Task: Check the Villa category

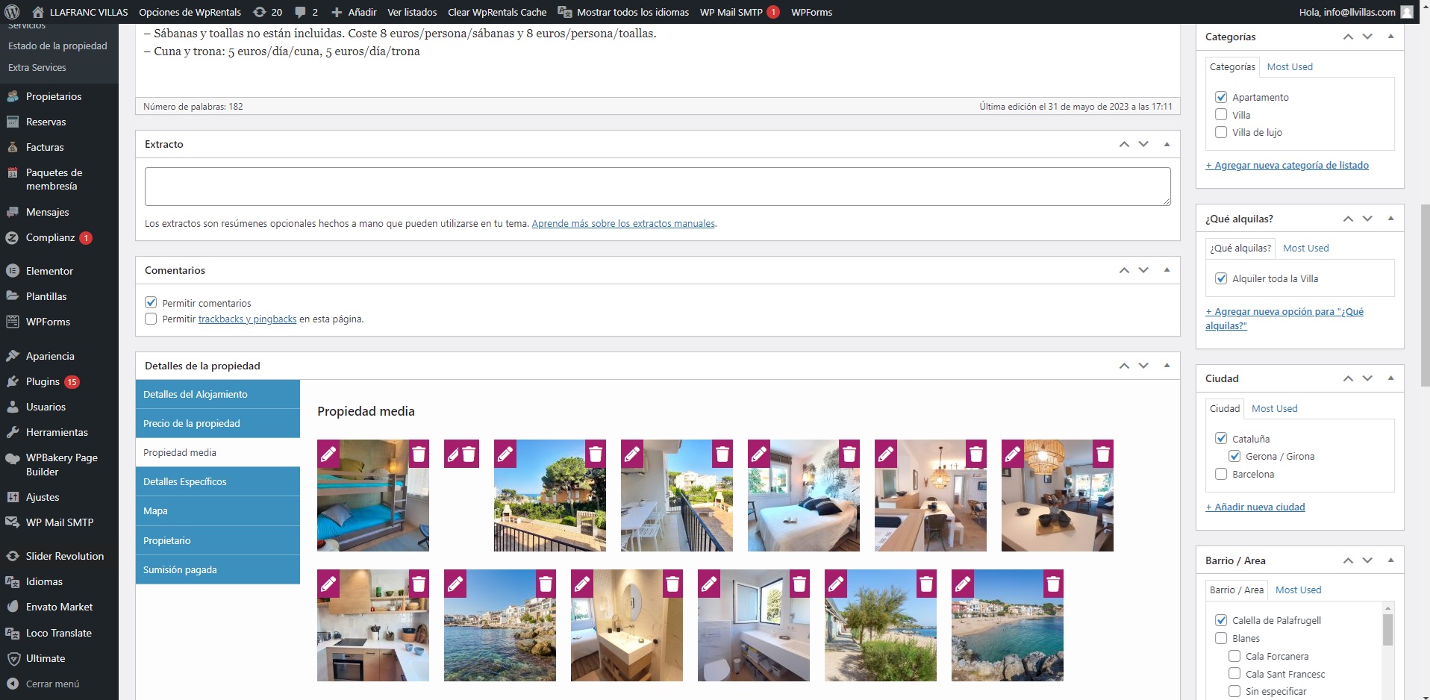Action: click(x=1221, y=115)
